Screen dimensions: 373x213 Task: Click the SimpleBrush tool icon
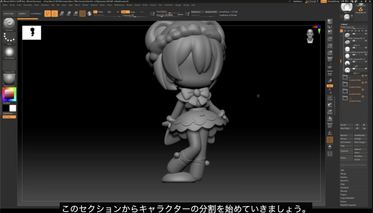[361, 10]
